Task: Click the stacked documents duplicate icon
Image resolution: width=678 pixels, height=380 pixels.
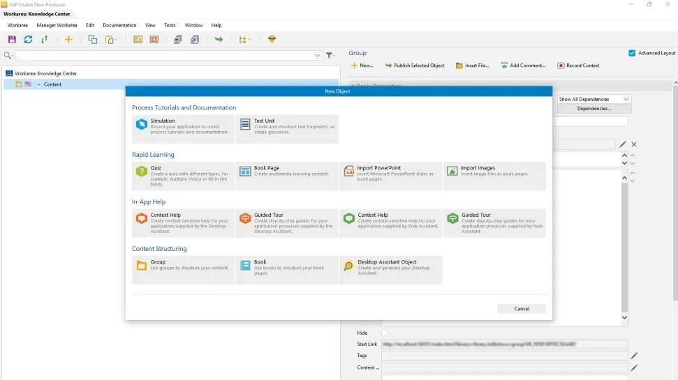Action: pyautogui.click(x=178, y=39)
